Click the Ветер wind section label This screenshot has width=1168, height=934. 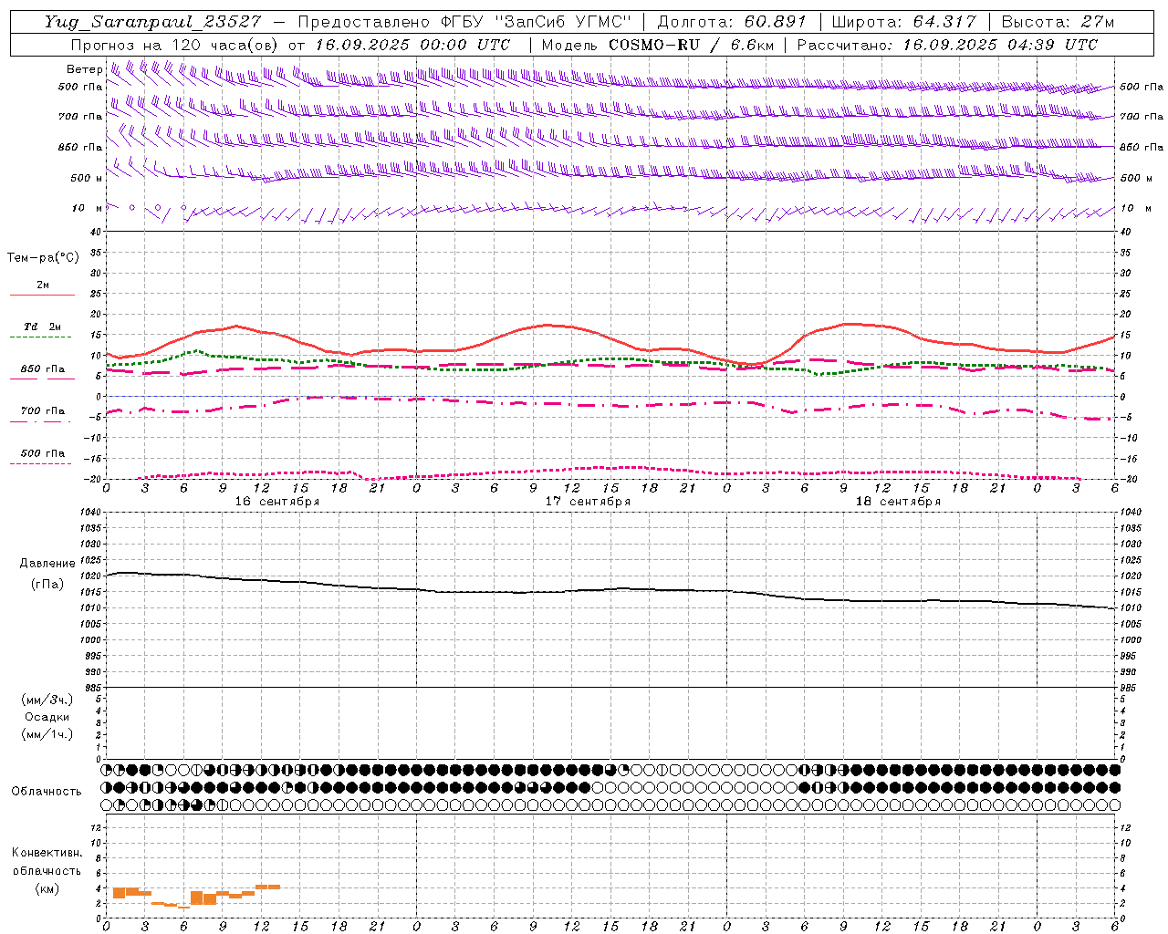[84, 69]
